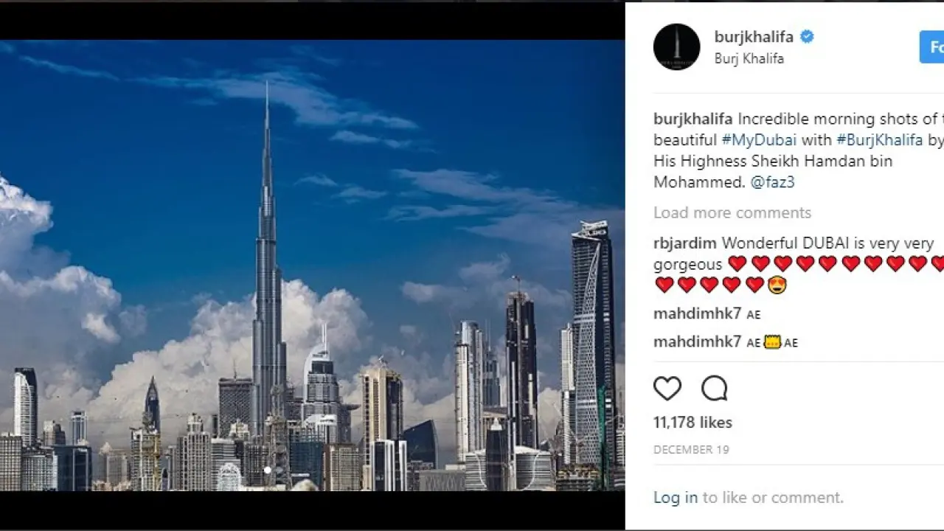
Task: Open the Burj Khalifa location link
Action: tap(749, 59)
